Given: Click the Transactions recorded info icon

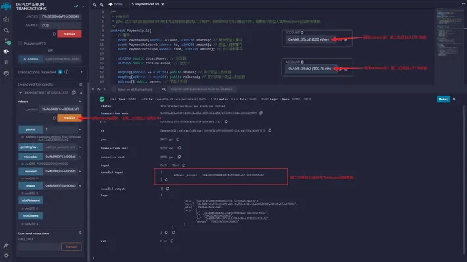Looking at the screenshot, I should [67, 72].
